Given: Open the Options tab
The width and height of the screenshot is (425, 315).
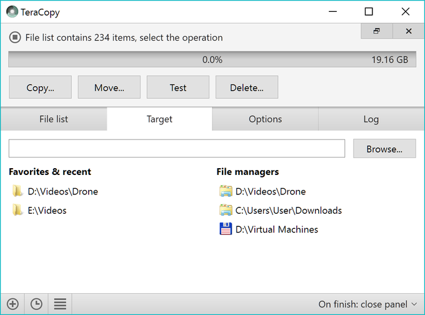Looking at the screenshot, I should (265, 119).
